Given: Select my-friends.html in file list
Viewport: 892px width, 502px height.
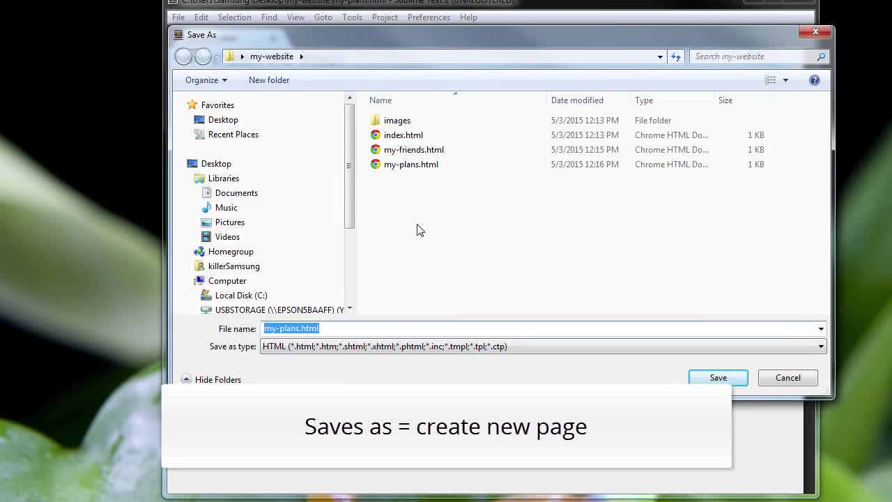Looking at the screenshot, I should 414,150.
